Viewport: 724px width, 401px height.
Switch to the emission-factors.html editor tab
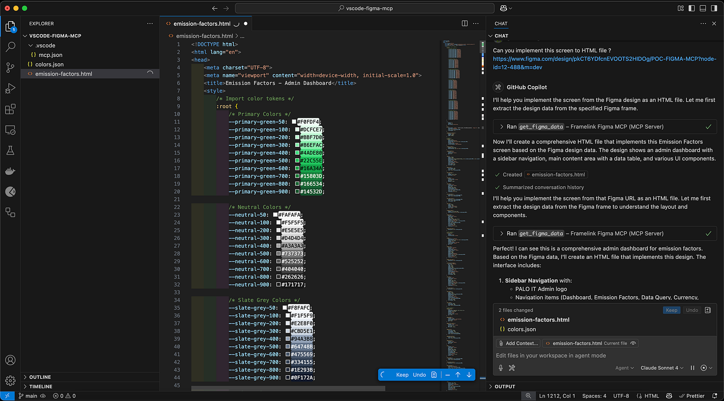click(202, 24)
